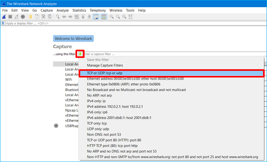This screenshot has width=267, height=162.
Task: Choose Save this filter
Action: (98, 59)
